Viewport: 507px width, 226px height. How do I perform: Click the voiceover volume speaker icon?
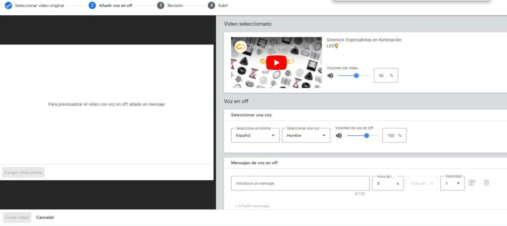tap(339, 135)
